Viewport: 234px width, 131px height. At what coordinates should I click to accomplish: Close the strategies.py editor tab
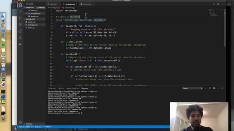(77, 4)
